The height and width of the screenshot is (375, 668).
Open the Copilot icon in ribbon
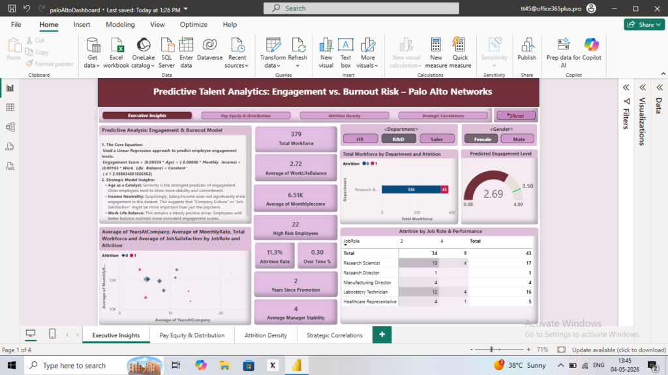[591, 44]
